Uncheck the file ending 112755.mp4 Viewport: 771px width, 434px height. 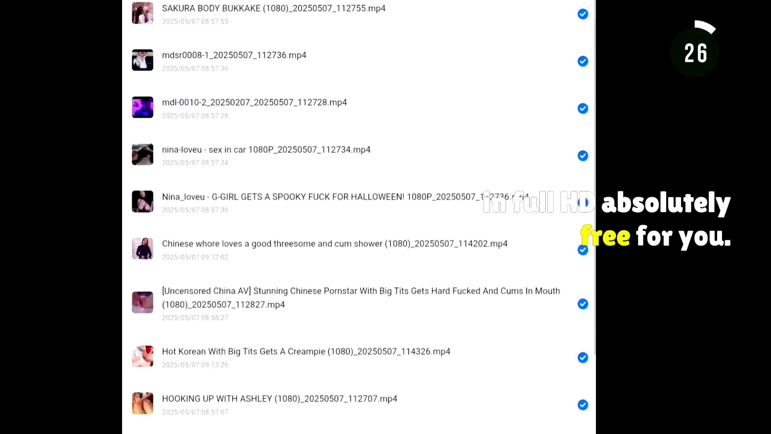(583, 14)
